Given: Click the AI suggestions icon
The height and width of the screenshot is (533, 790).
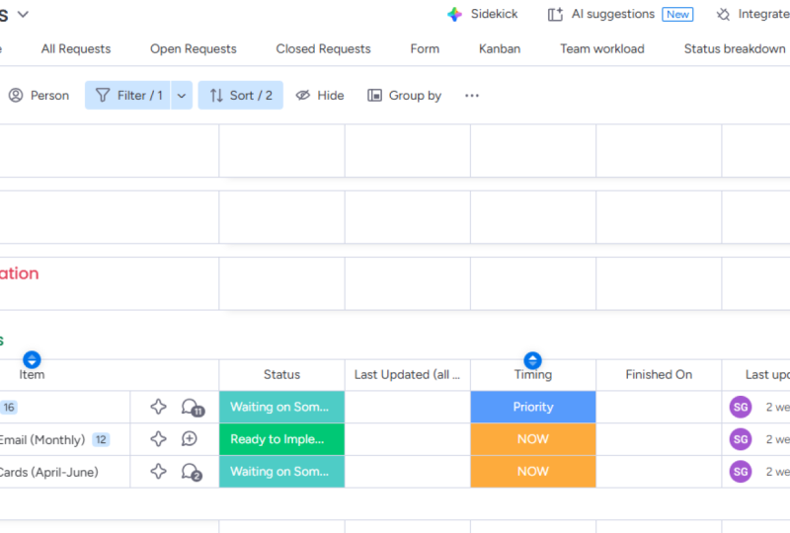Looking at the screenshot, I should 555,15.
